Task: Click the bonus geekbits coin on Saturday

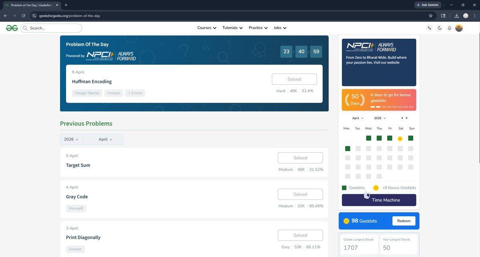Action: (400, 139)
